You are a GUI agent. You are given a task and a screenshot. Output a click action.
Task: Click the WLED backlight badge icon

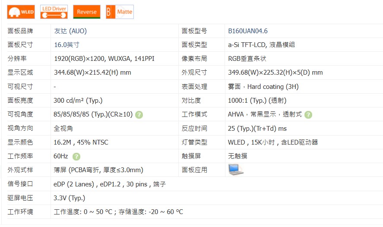click(21, 12)
